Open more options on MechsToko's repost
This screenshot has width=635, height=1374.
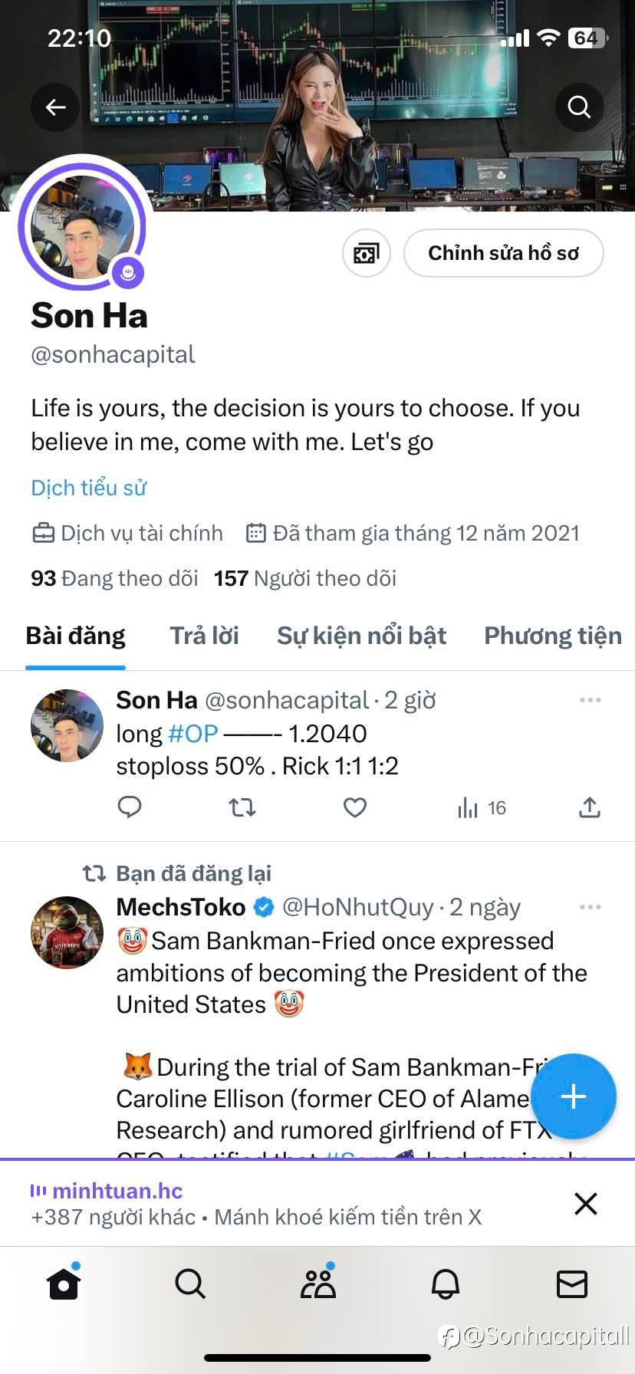tap(590, 907)
